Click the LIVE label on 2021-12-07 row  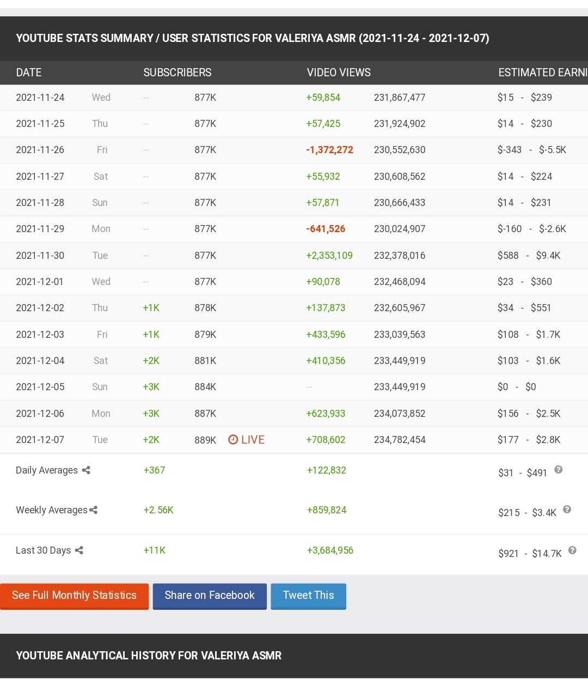click(x=253, y=440)
